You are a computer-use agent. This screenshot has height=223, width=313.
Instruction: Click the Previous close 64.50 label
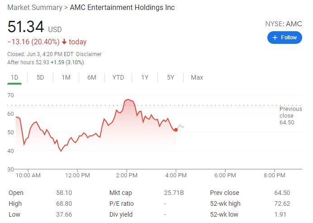pos(290,115)
